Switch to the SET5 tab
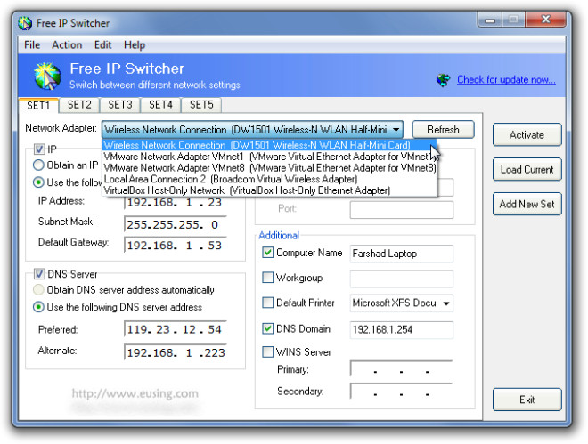The image size is (588, 444). pos(201,105)
